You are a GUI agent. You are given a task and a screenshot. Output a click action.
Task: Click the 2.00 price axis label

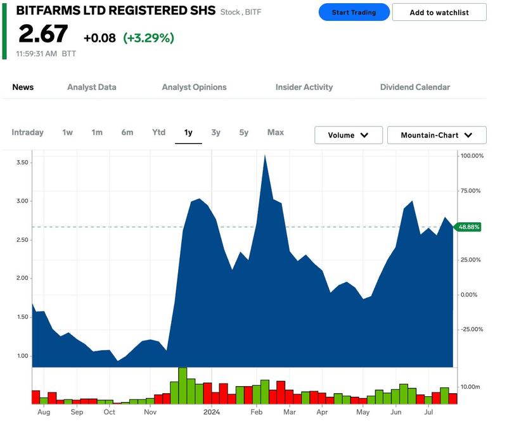[22, 278]
